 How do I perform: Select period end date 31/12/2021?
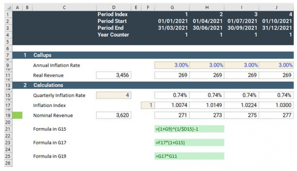click(277, 28)
